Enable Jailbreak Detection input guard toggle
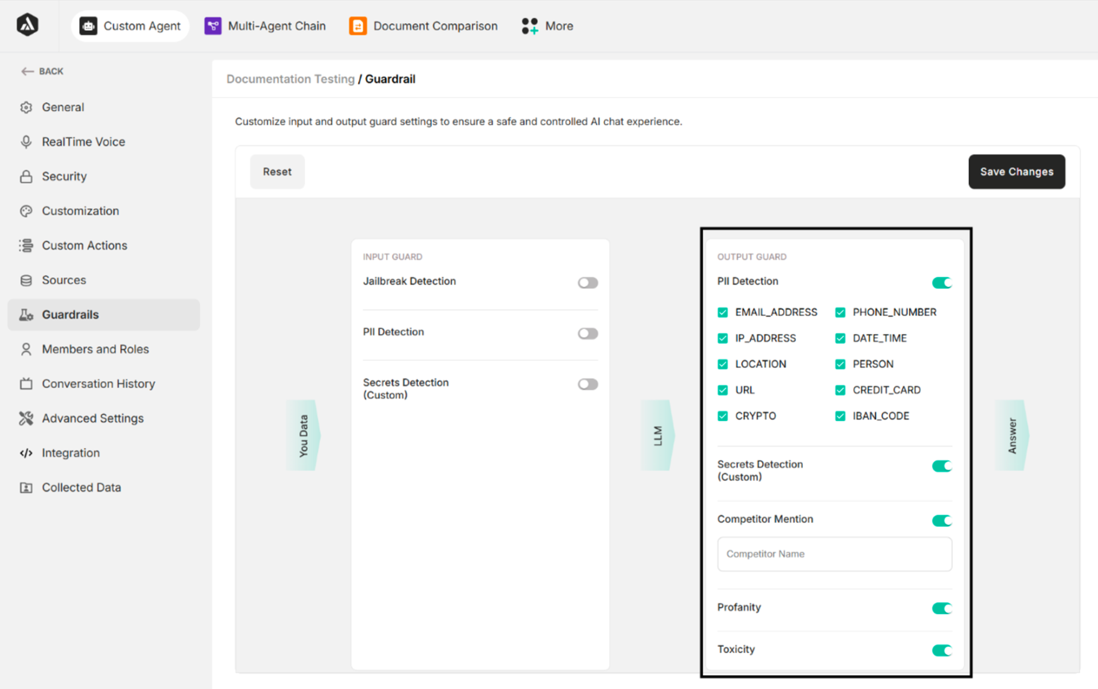 (588, 283)
